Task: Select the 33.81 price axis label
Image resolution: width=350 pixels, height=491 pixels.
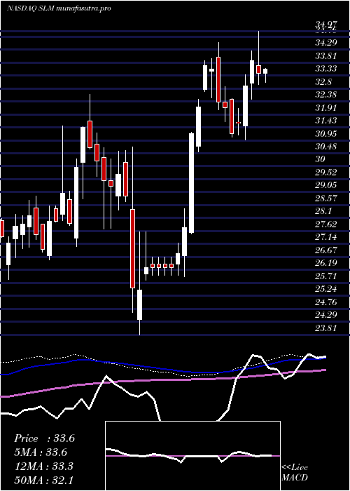Action: (x=326, y=56)
